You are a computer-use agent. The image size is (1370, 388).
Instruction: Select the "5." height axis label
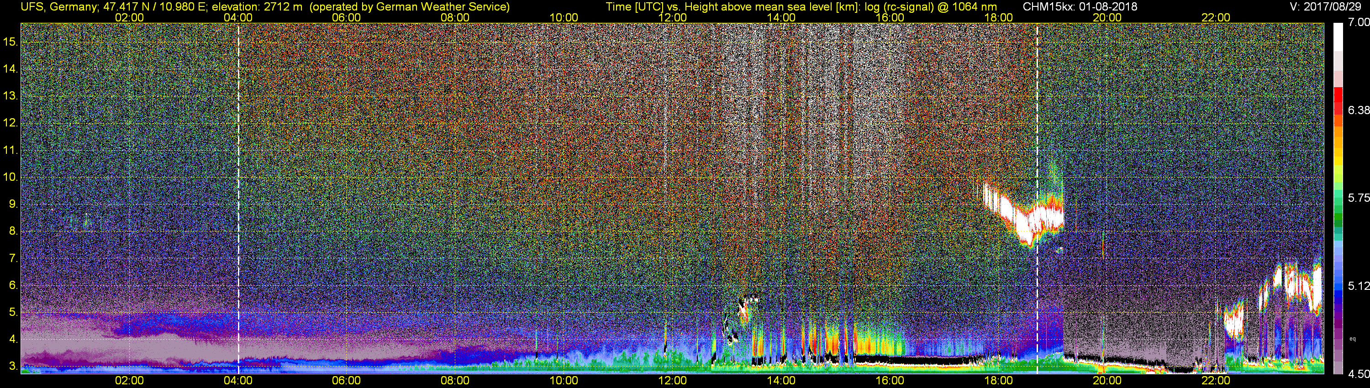point(13,313)
